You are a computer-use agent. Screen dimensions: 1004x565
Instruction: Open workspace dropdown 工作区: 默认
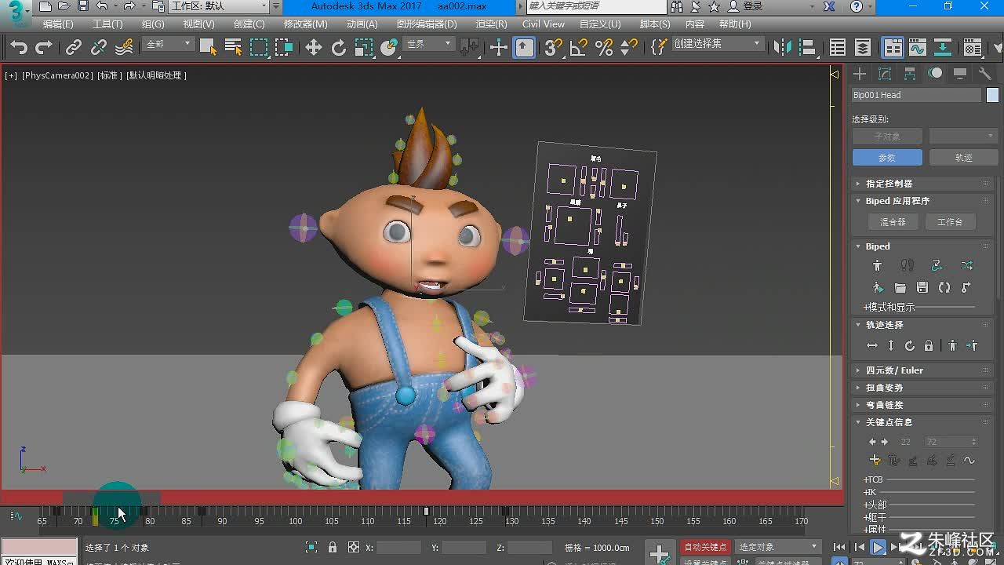click(x=220, y=6)
